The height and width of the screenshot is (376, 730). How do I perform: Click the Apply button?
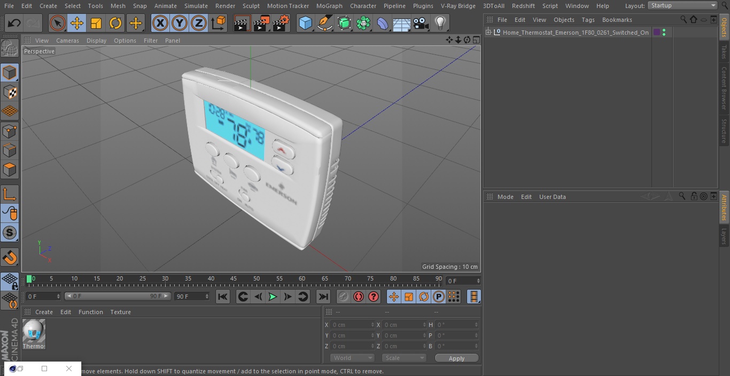pos(456,358)
